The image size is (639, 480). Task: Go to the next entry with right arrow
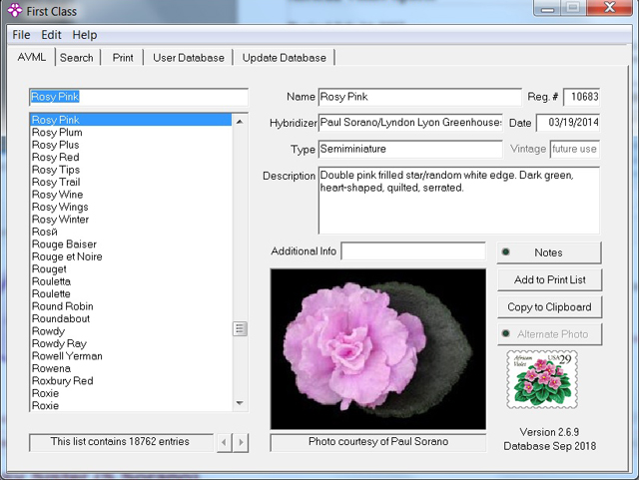[241, 442]
